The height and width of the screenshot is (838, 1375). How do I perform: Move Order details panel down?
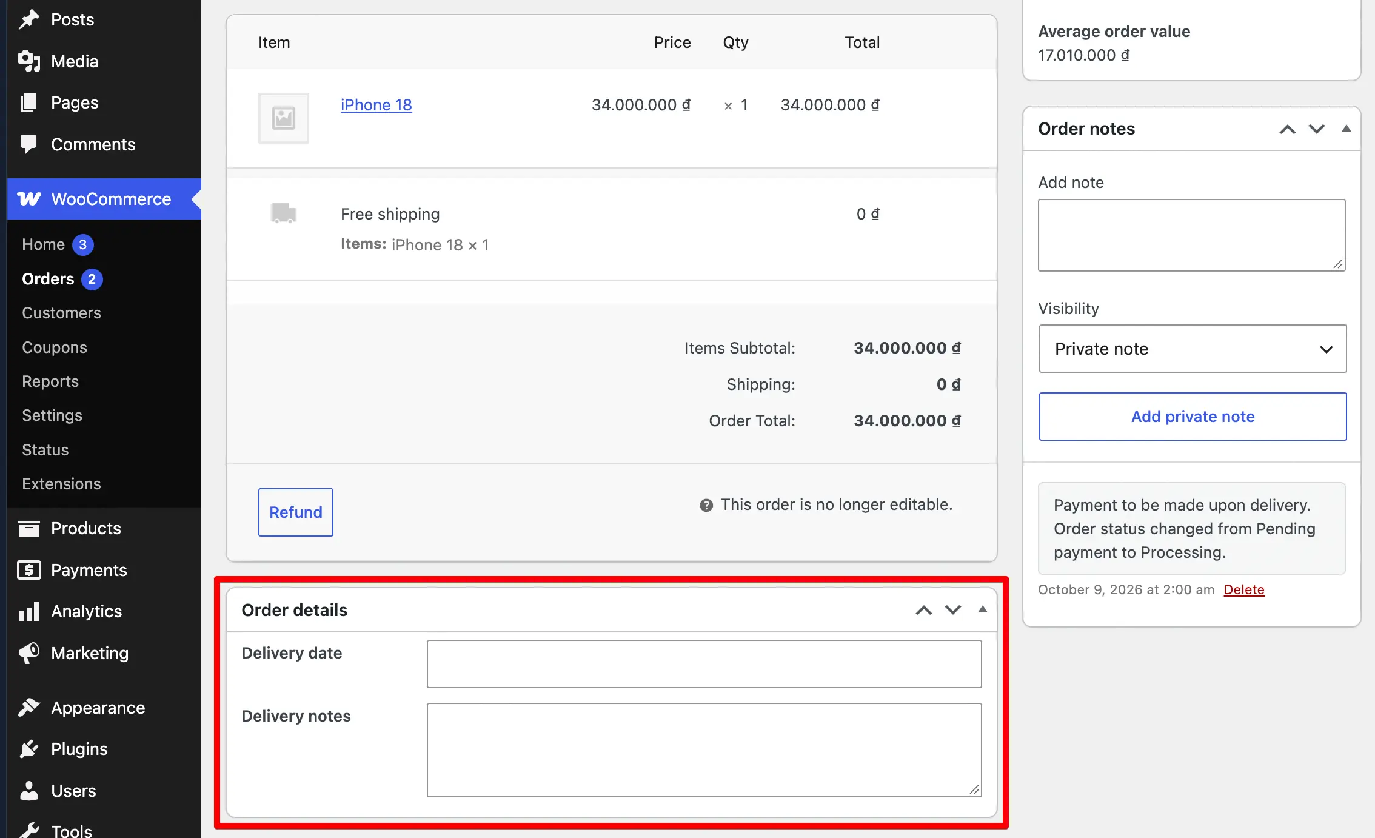coord(953,610)
